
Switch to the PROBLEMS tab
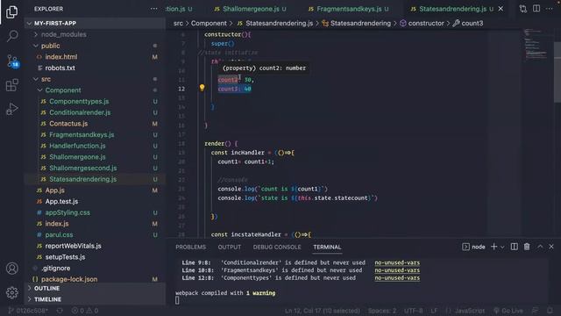191,248
